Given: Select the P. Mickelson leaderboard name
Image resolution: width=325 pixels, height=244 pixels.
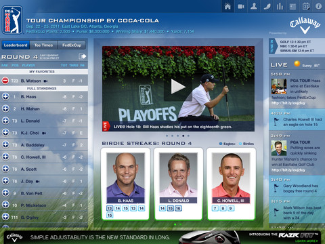Looking at the screenshot, I should tap(34, 205).
